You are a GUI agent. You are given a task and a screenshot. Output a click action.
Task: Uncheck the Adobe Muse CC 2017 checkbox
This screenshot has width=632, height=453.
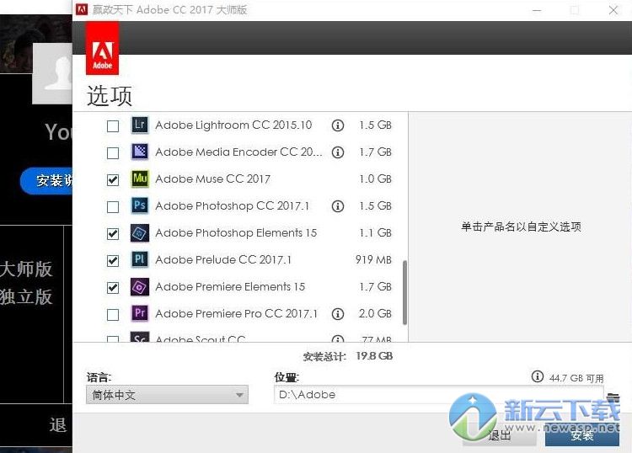click(113, 180)
